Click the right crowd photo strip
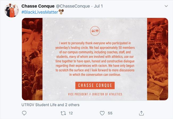Screen dimensions: 173x119 (158, 59)
